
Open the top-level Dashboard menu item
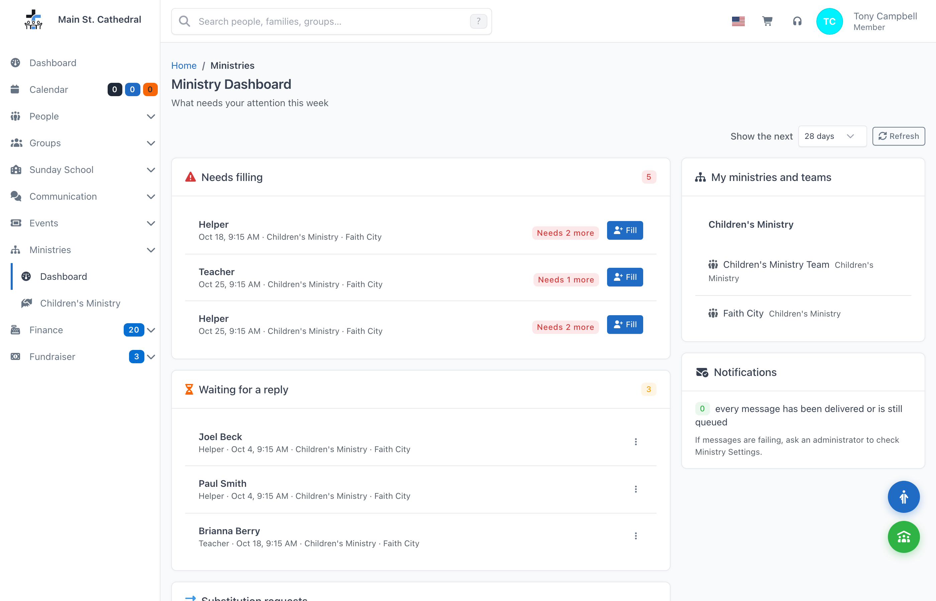(x=80, y=63)
